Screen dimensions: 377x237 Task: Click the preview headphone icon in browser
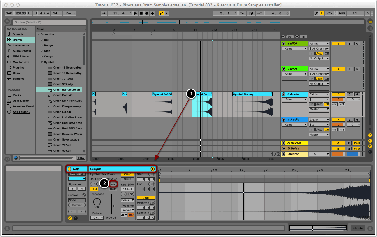click(16, 158)
